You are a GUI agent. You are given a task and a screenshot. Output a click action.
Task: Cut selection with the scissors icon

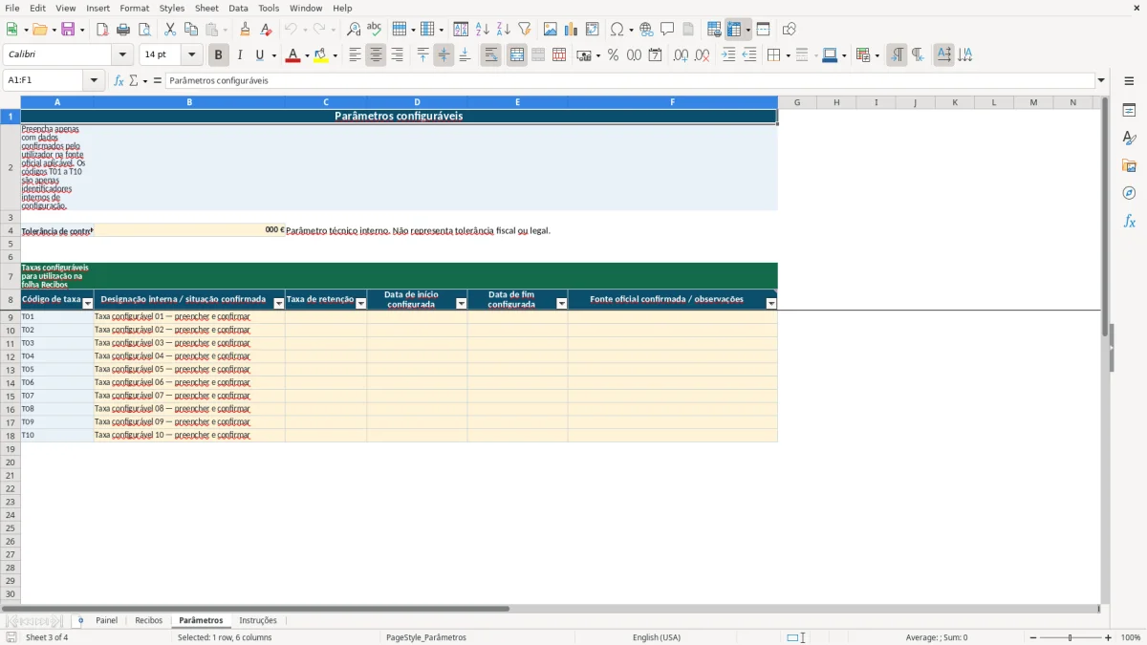coord(169,30)
